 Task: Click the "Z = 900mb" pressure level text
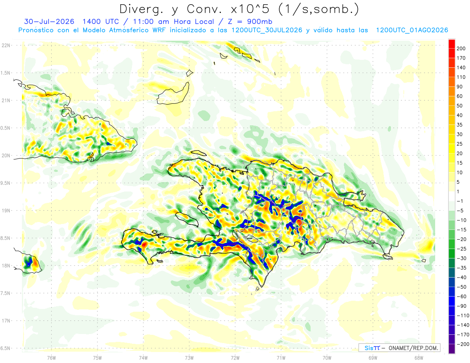click(247, 22)
